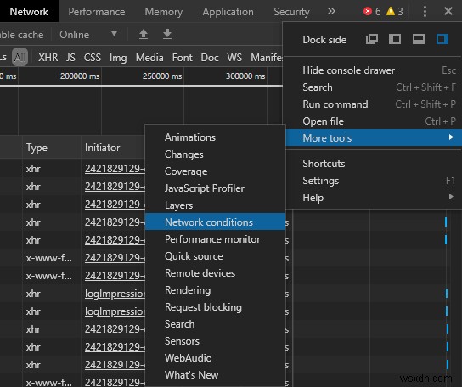Open Rendering tool
Viewport: 462px width, 387px height.
pyautogui.click(x=215, y=290)
